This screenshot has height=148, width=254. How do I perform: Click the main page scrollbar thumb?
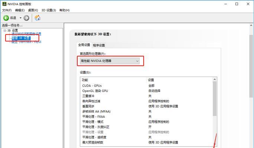tap(251, 66)
